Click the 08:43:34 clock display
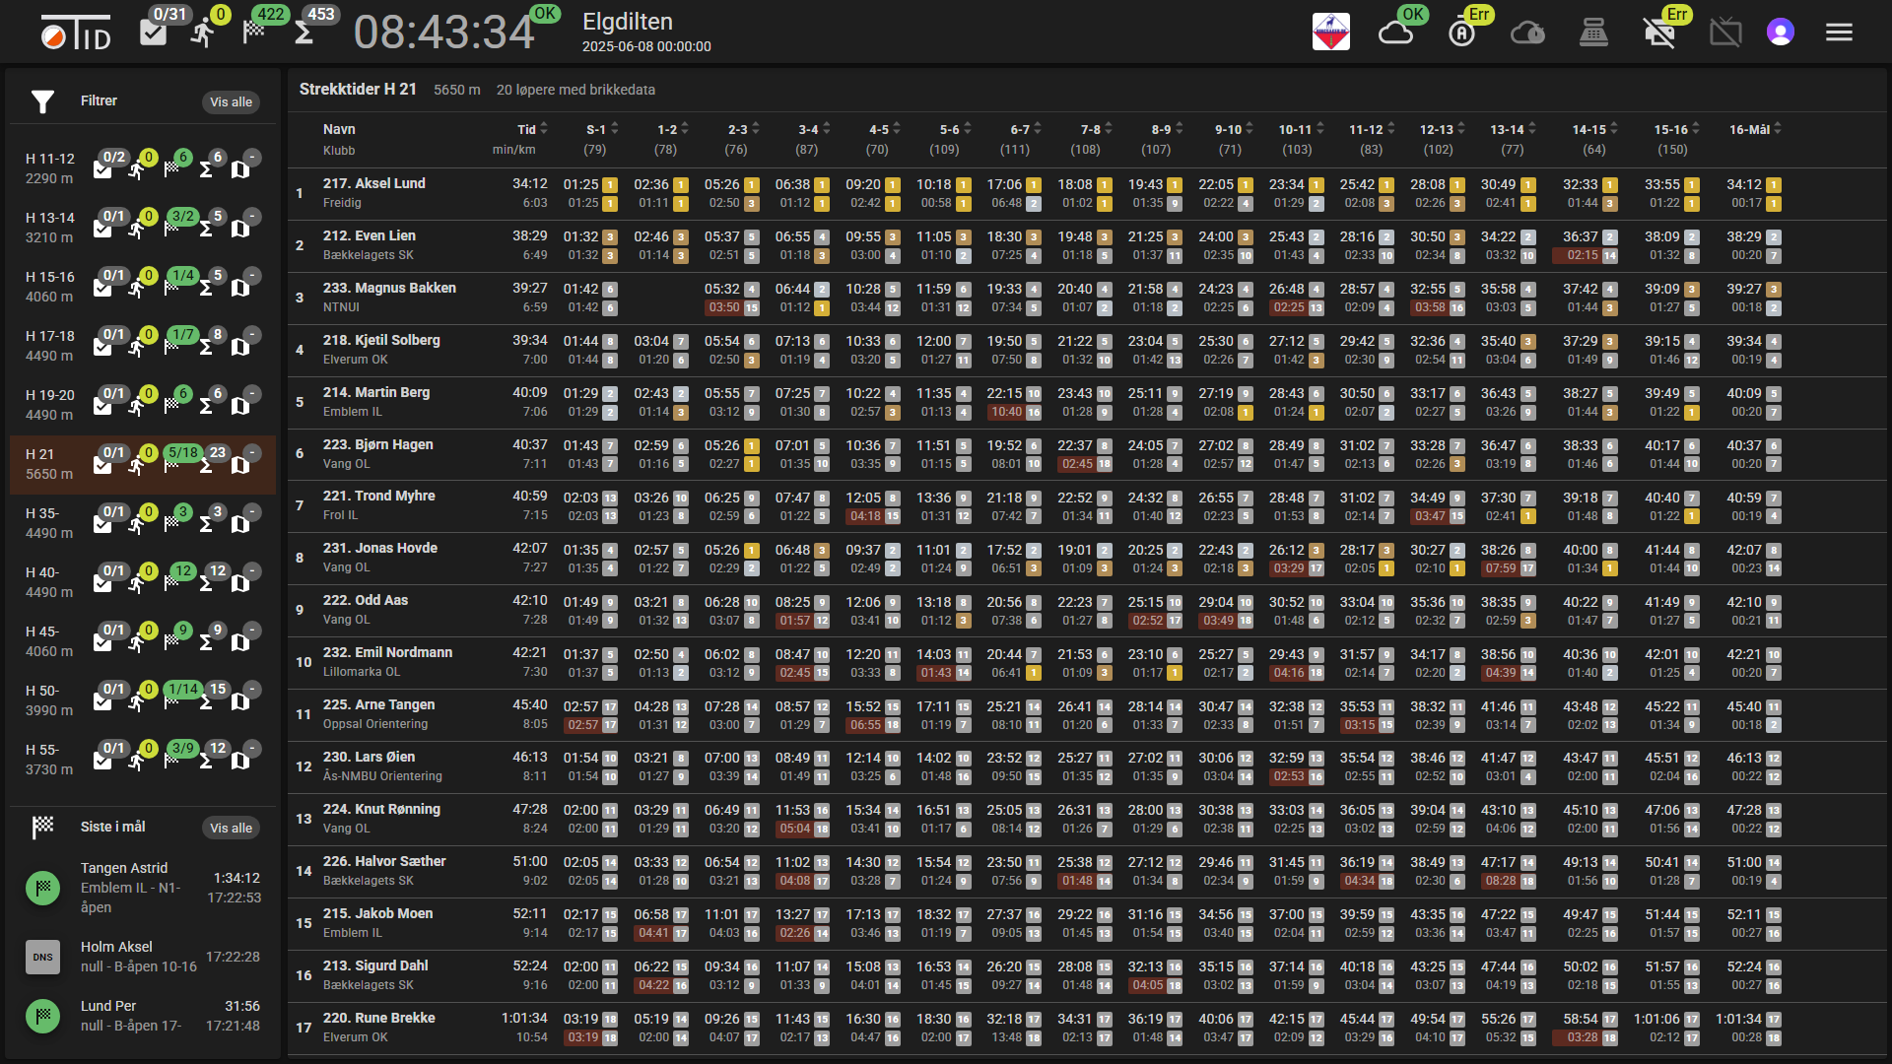The image size is (1892, 1064). click(443, 33)
